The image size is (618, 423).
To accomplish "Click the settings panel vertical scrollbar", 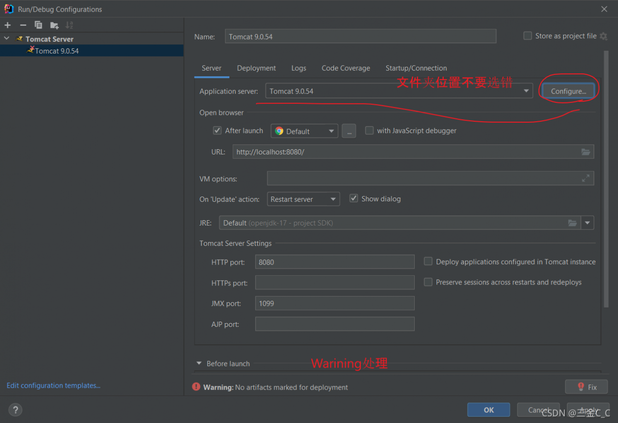I will point(606,179).
